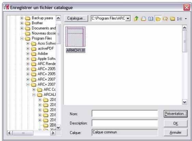
Task: Click the Calque commun field
Action: tap(125, 132)
